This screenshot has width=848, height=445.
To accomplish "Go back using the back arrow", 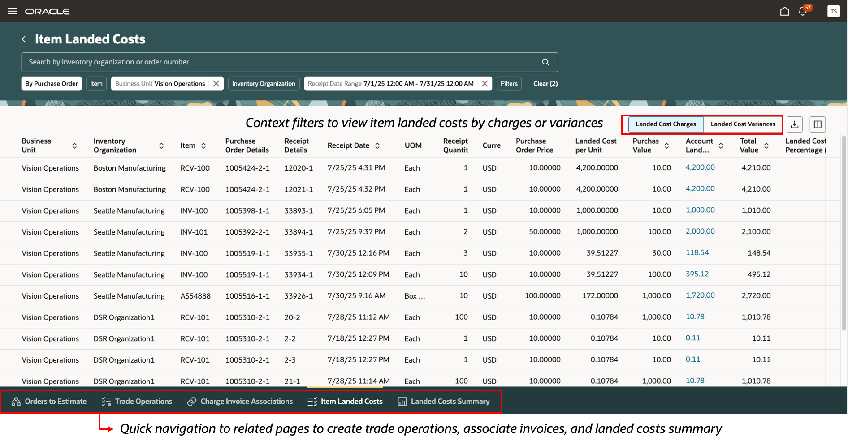I will [x=24, y=39].
